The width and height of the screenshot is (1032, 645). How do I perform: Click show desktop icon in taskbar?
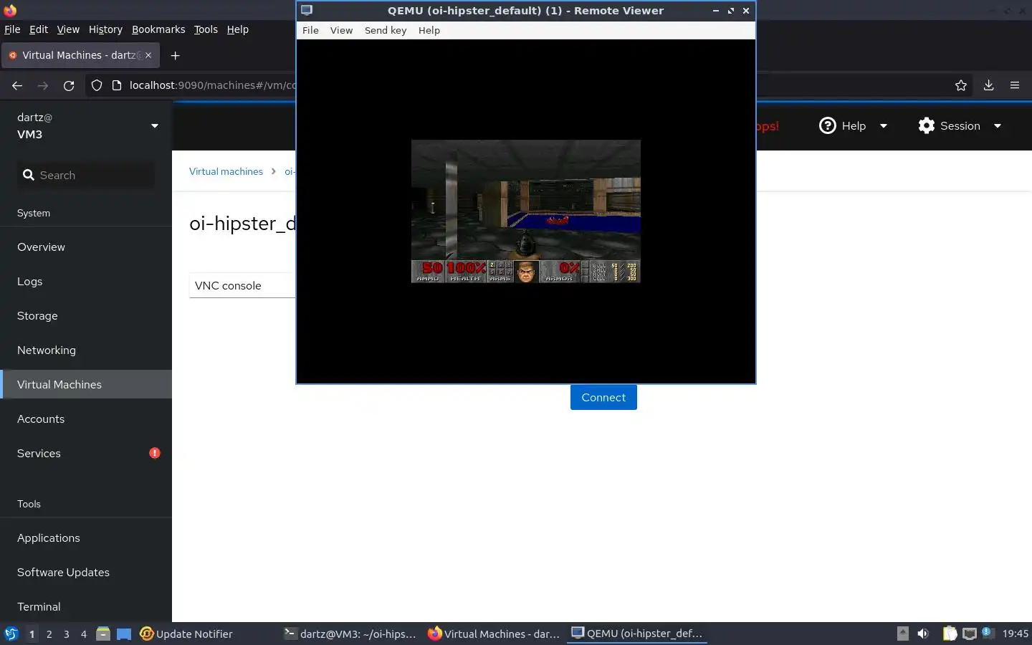coord(124,634)
